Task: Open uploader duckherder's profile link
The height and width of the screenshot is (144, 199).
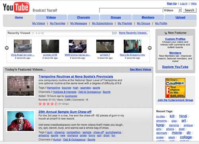Action: (71, 96)
